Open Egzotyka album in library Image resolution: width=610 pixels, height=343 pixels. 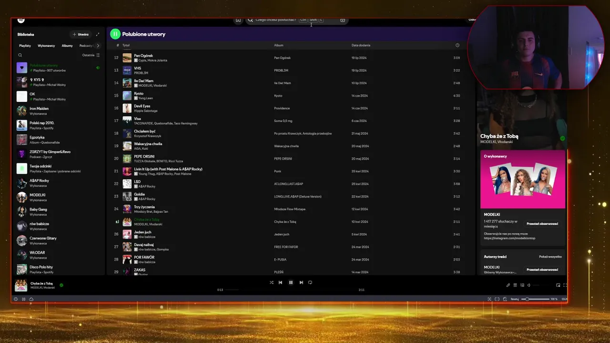click(59, 140)
